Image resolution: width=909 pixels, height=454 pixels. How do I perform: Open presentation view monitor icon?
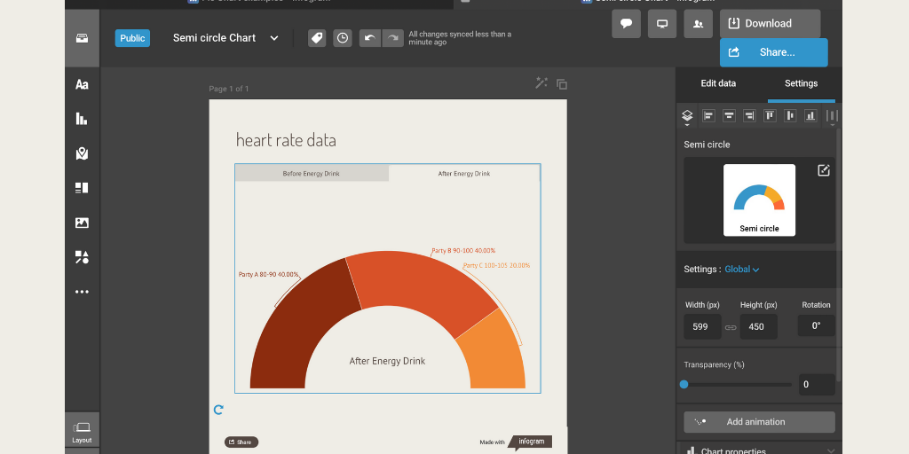[x=662, y=24]
